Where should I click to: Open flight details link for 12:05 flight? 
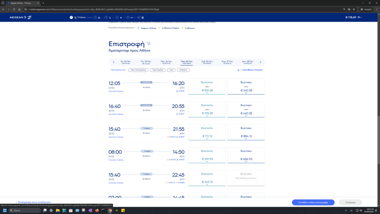tap(116, 91)
